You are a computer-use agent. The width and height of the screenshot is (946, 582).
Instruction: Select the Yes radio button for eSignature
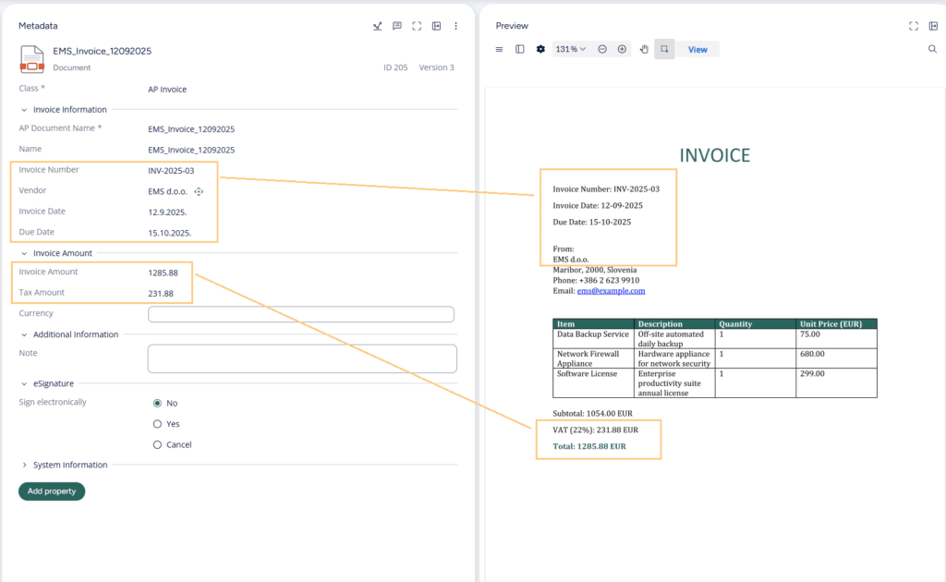(x=157, y=424)
